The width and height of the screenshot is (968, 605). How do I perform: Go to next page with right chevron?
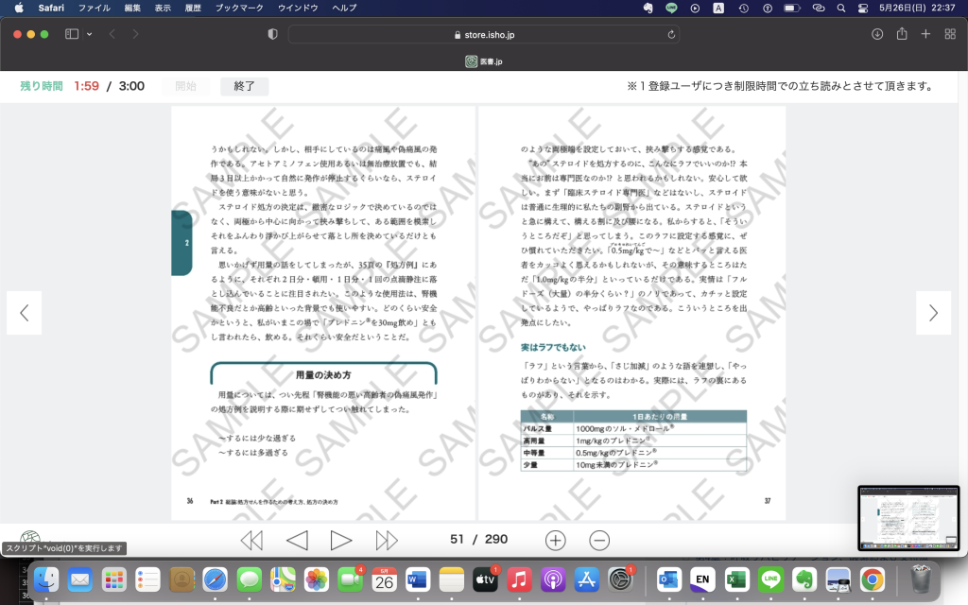pyautogui.click(x=933, y=313)
